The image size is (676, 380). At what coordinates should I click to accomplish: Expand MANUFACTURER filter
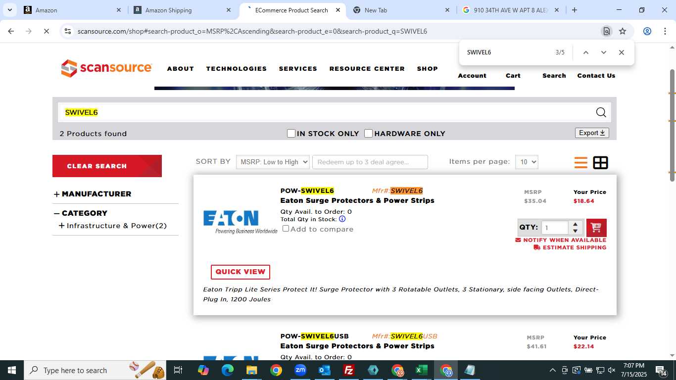pos(93,194)
